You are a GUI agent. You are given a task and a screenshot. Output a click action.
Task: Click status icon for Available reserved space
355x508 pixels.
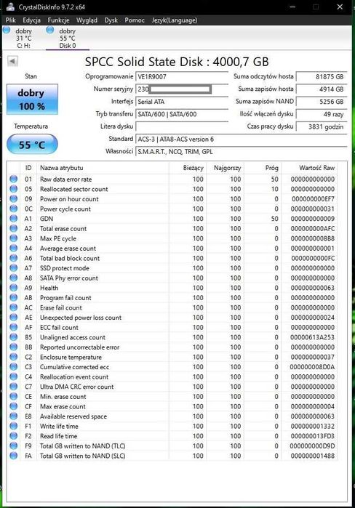[x=14, y=416]
